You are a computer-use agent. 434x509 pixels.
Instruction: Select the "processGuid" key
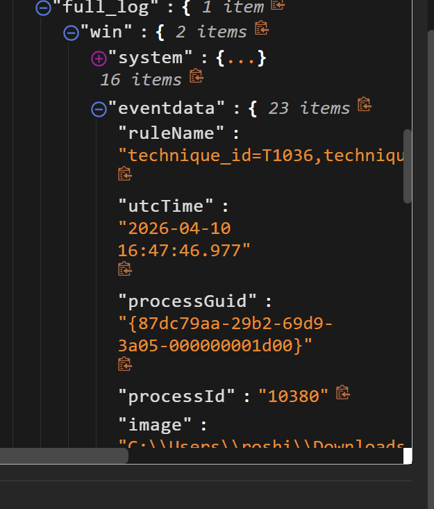point(187,301)
